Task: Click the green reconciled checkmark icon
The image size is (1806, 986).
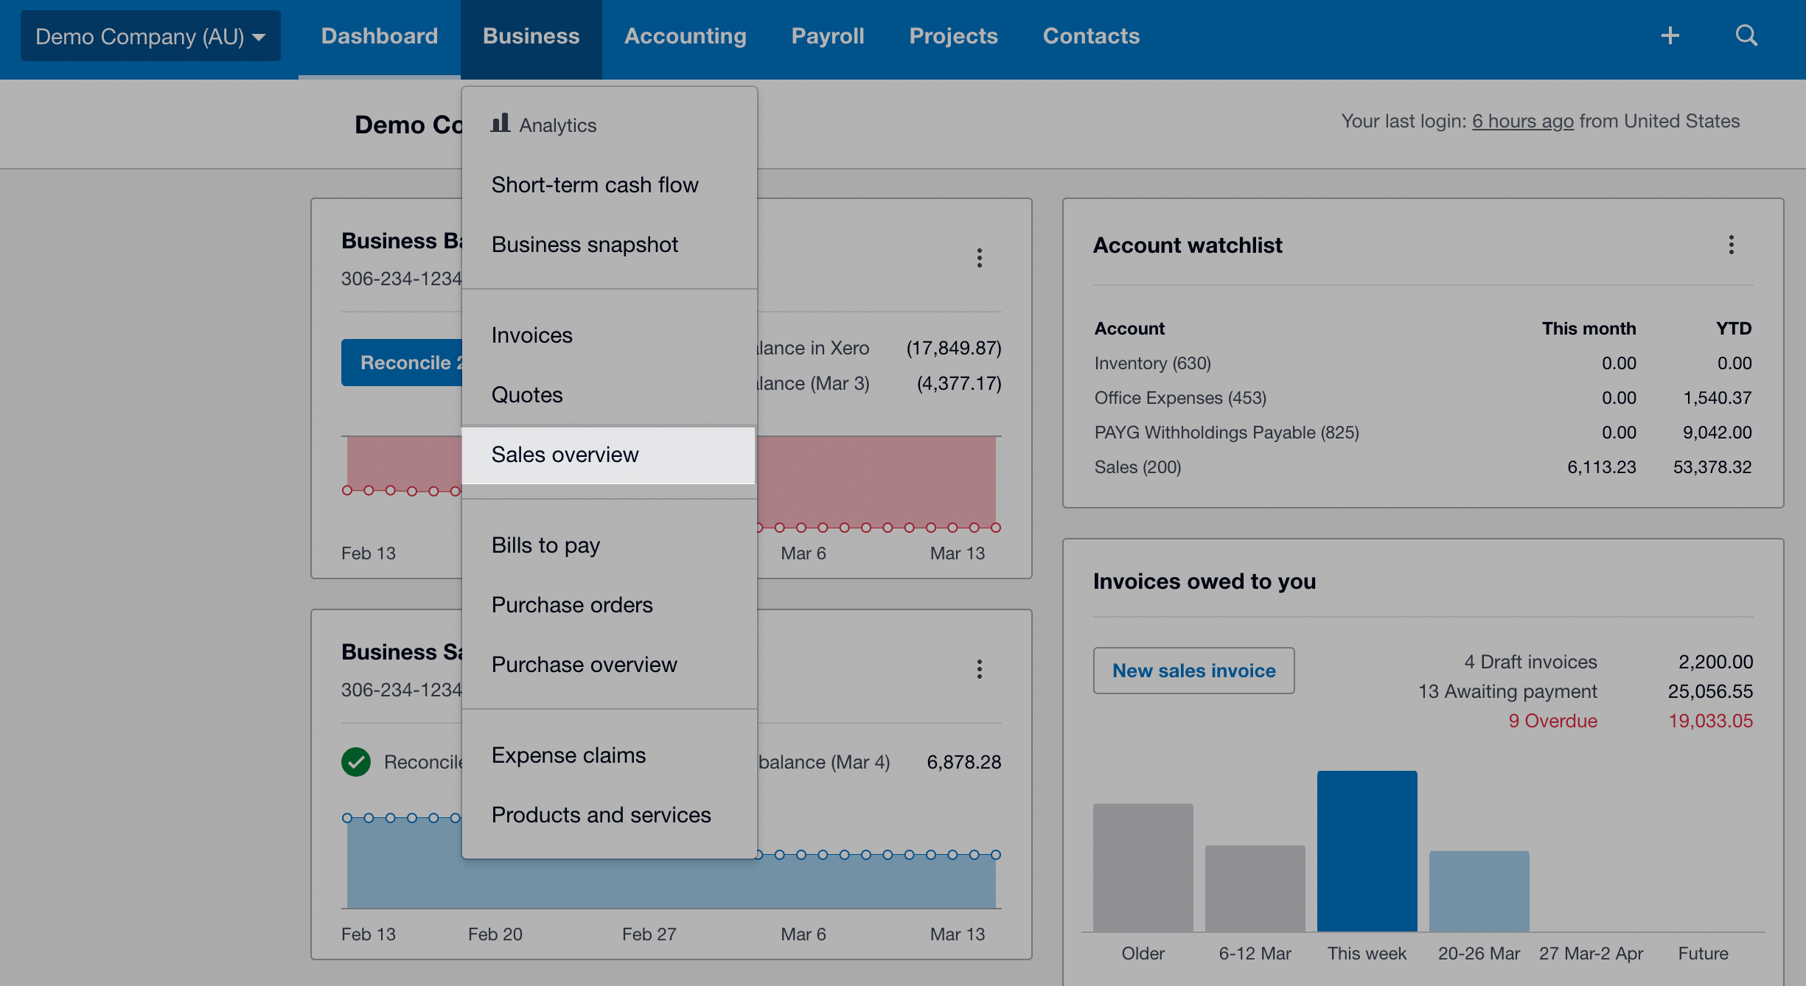Action: click(x=356, y=762)
